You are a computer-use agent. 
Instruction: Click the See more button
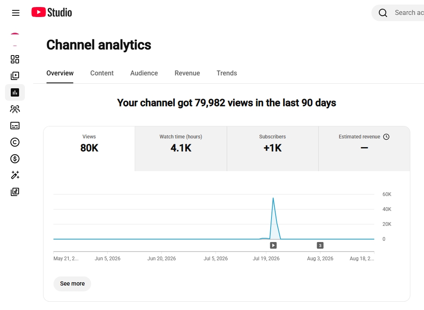coord(72,284)
